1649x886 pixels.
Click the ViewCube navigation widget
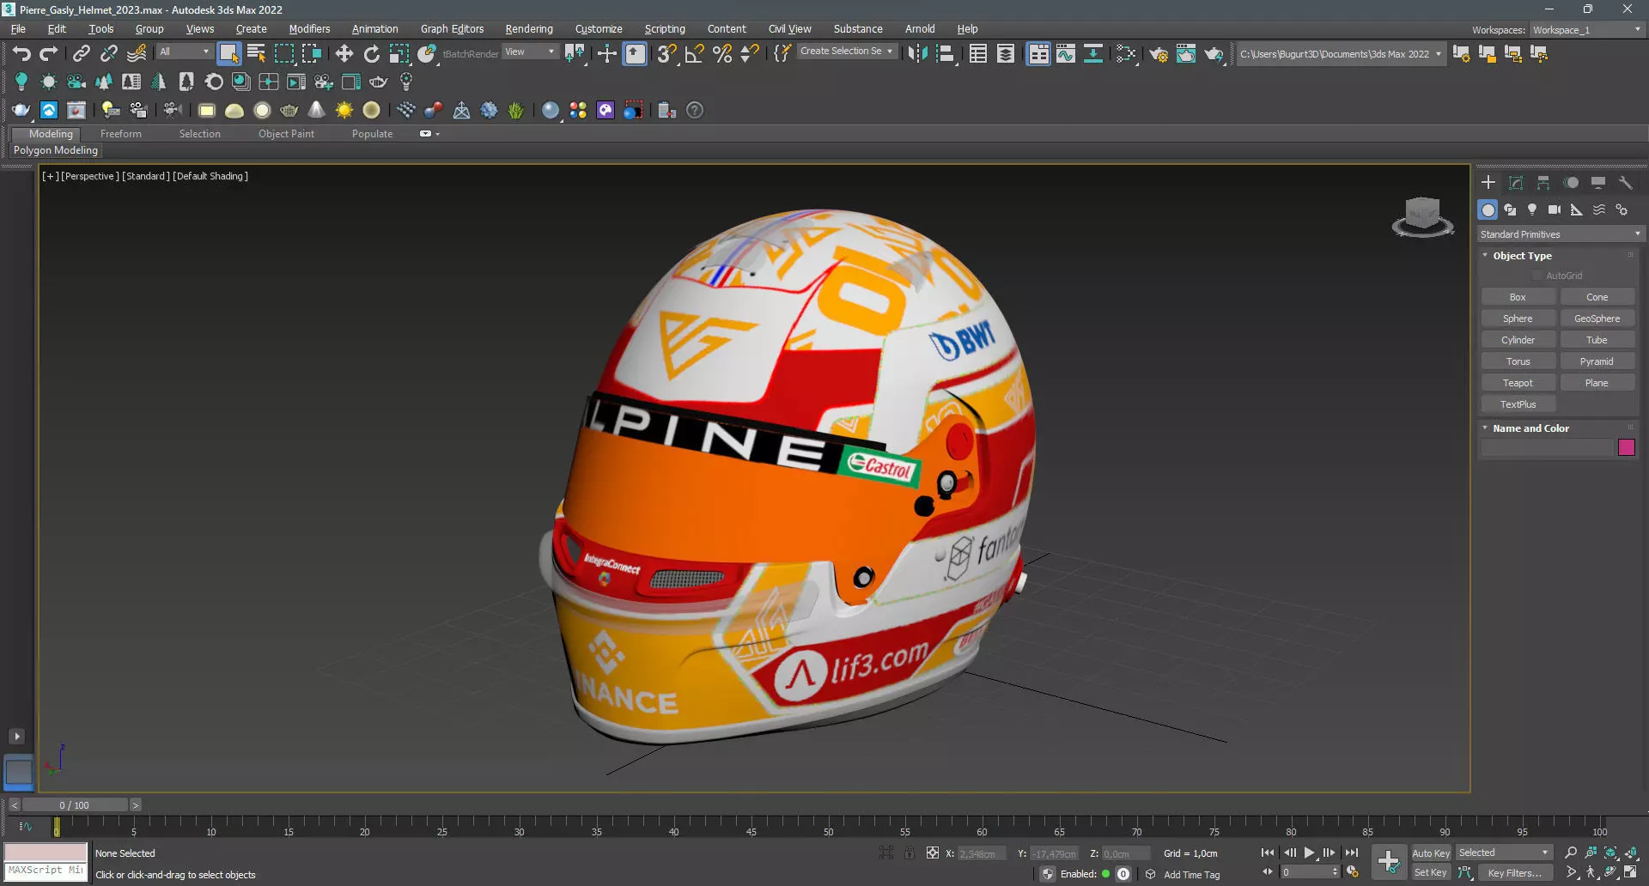click(x=1422, y=216)
